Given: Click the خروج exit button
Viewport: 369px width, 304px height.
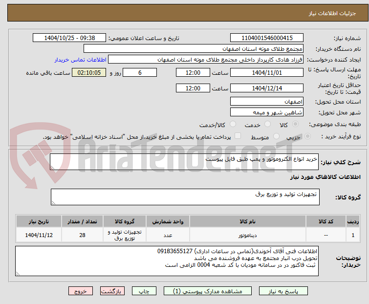Looking at the screenshot, I should [81, 291].
